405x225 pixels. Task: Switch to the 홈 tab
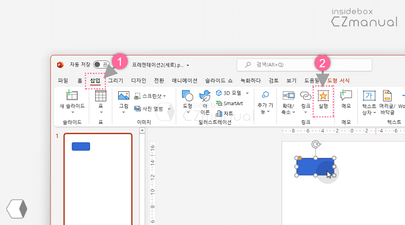80,80
